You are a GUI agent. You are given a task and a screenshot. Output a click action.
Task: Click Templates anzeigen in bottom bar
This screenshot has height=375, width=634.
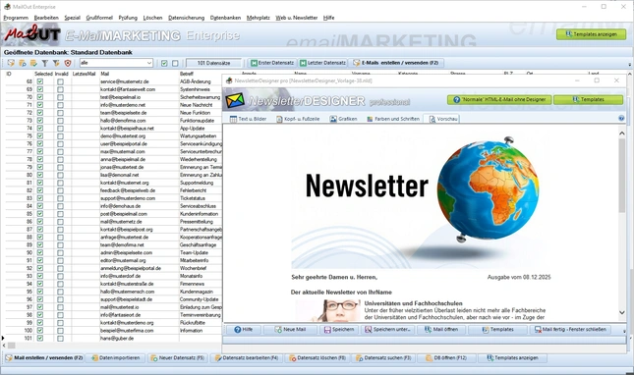tap(512, 358)
